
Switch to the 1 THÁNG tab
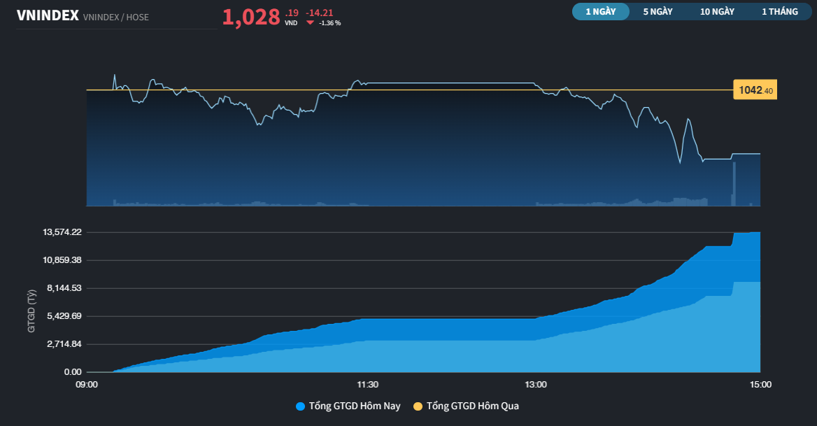coord(779,11)
